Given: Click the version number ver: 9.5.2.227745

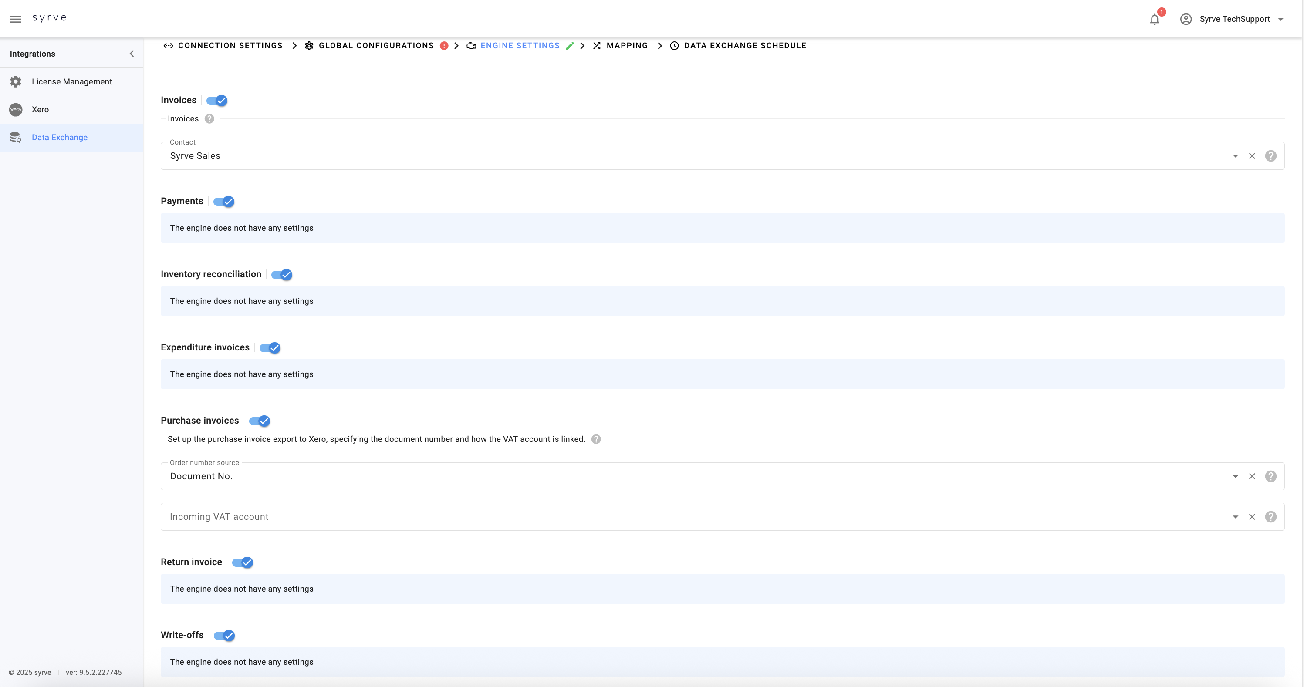Looking at the screenshot, I should [x=94, y=672].
